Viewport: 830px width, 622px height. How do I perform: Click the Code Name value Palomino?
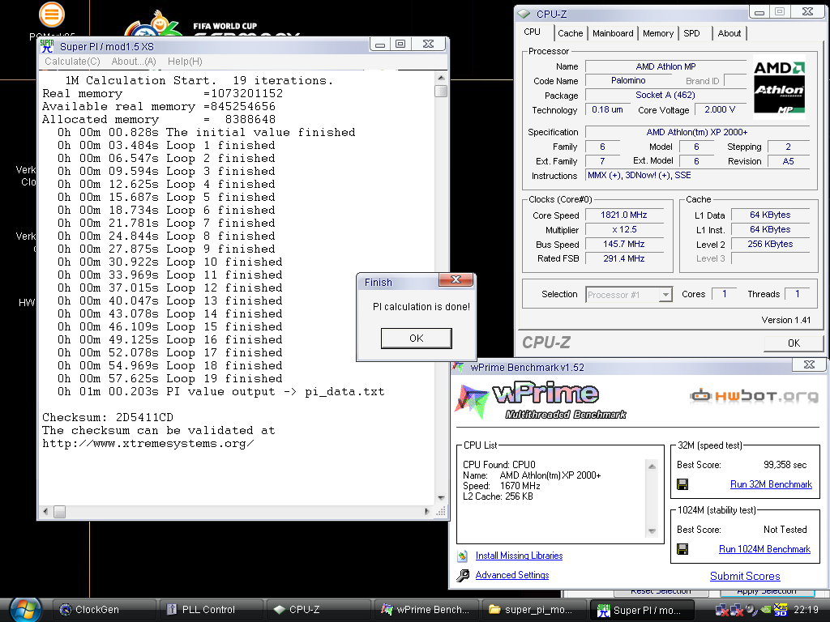pos(628,80)
